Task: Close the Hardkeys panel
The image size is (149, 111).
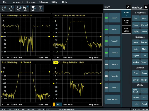Action: pos(146,7)
